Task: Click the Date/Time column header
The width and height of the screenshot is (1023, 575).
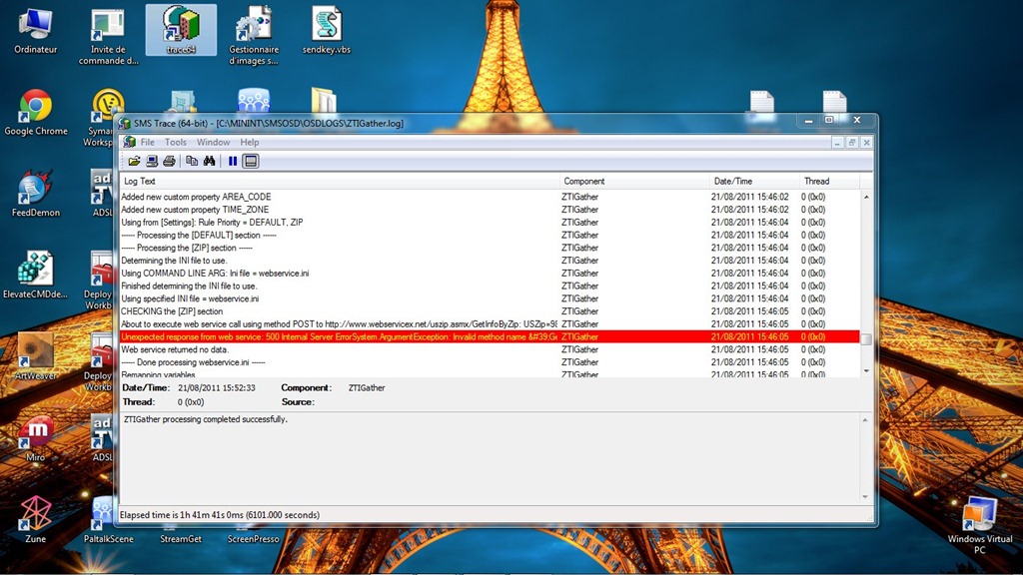Action: 755,182
